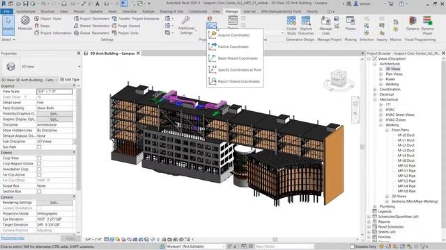Click the View Scale input field
The image size is (446, 250).
[54, 92]
